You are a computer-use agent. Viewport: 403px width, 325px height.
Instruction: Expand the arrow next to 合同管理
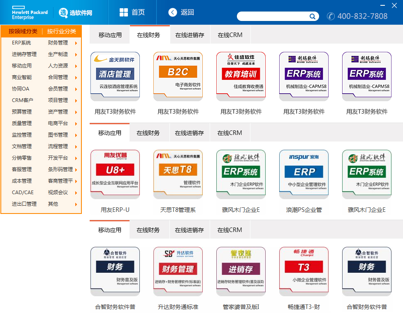pyautogui.click(x=76, y=78)
